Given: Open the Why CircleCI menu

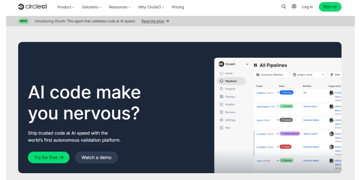Looking at the screenshot, I should coord(151,7).
